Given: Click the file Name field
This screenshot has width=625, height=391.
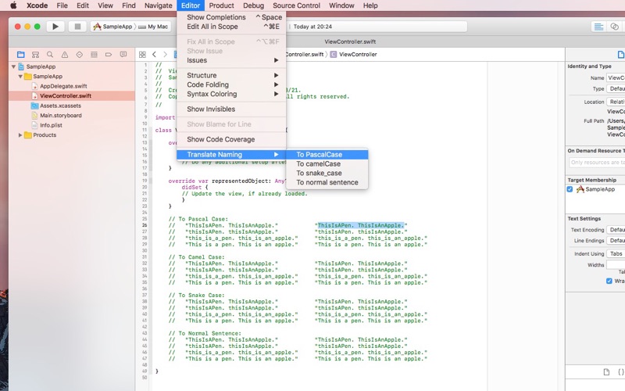Looking at the screenshot, I should pos(616,77).
